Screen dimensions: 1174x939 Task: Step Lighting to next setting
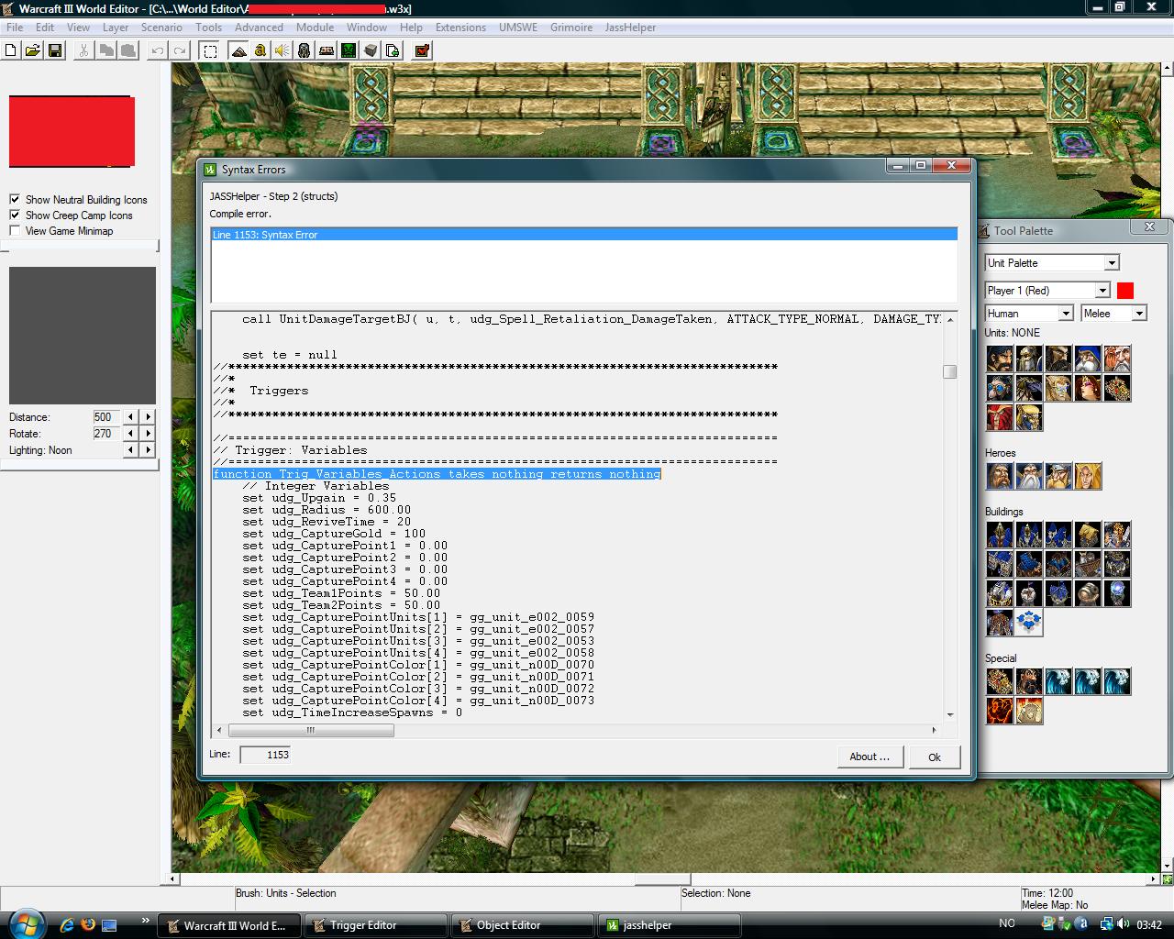147,449
